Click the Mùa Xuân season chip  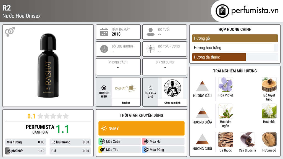[x=119, y=141]
